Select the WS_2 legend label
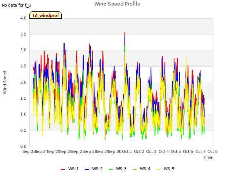The image size is (235, 176). point(97,169)
